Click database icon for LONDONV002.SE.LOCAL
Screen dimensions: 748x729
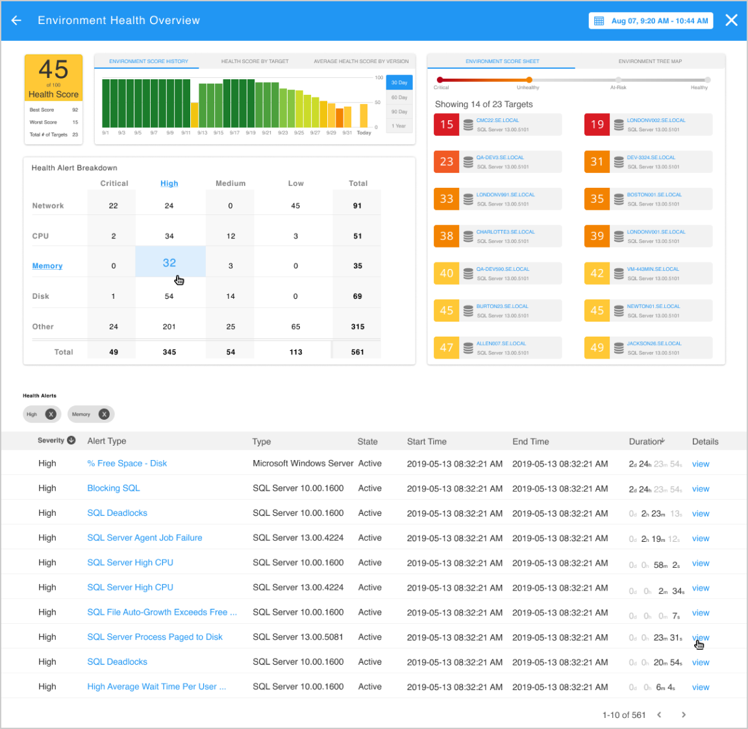coord(619,125)
